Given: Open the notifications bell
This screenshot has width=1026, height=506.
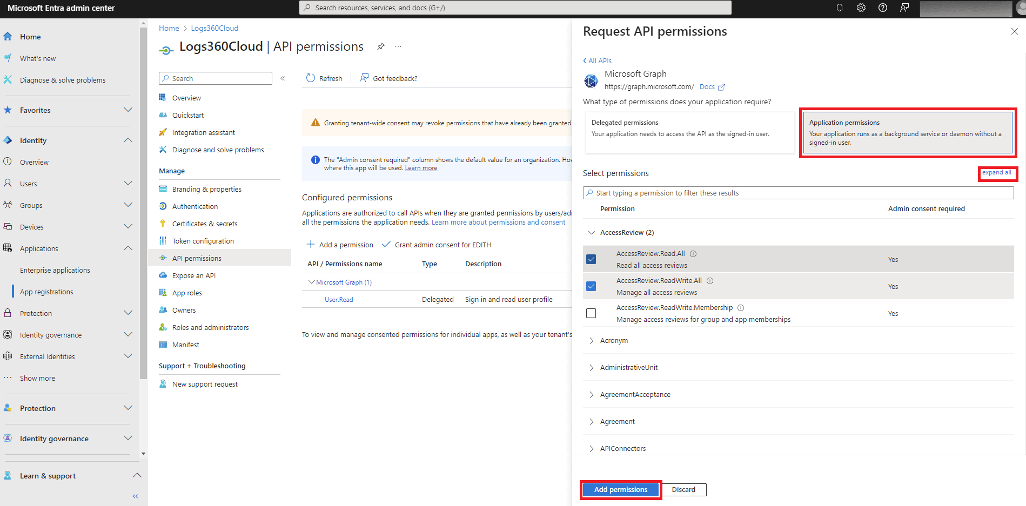Looking at the screenshot, I should click(839, 8).
